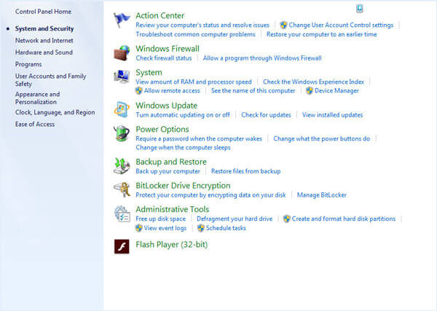
Task: Select Hardware and Sound category
Action: pos(44,52)
